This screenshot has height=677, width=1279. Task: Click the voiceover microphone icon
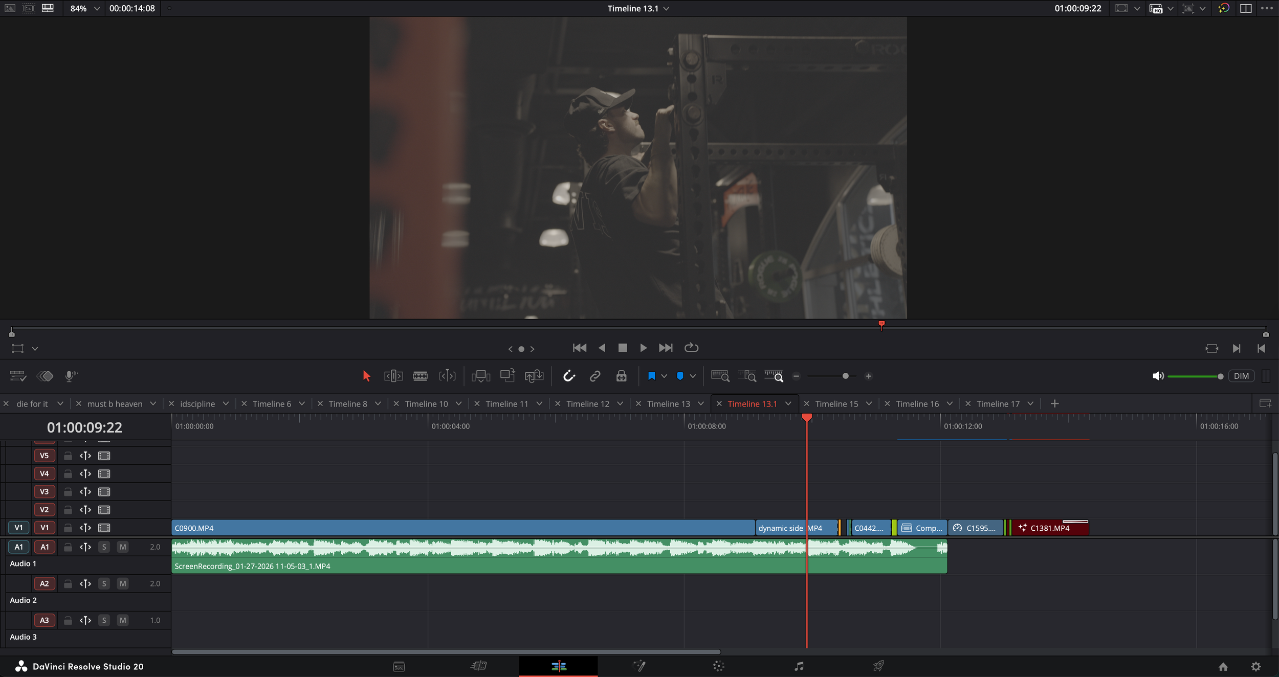71,376
